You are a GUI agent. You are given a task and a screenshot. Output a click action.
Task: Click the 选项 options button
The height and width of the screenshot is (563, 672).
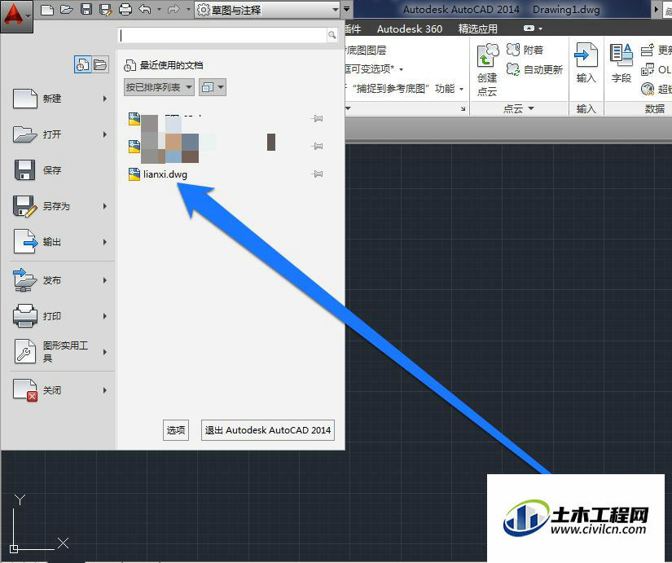point(176,430)
